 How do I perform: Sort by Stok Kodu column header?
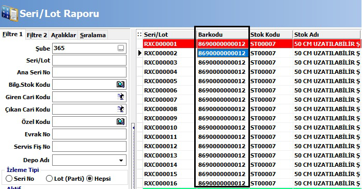[x=271, y=35]
